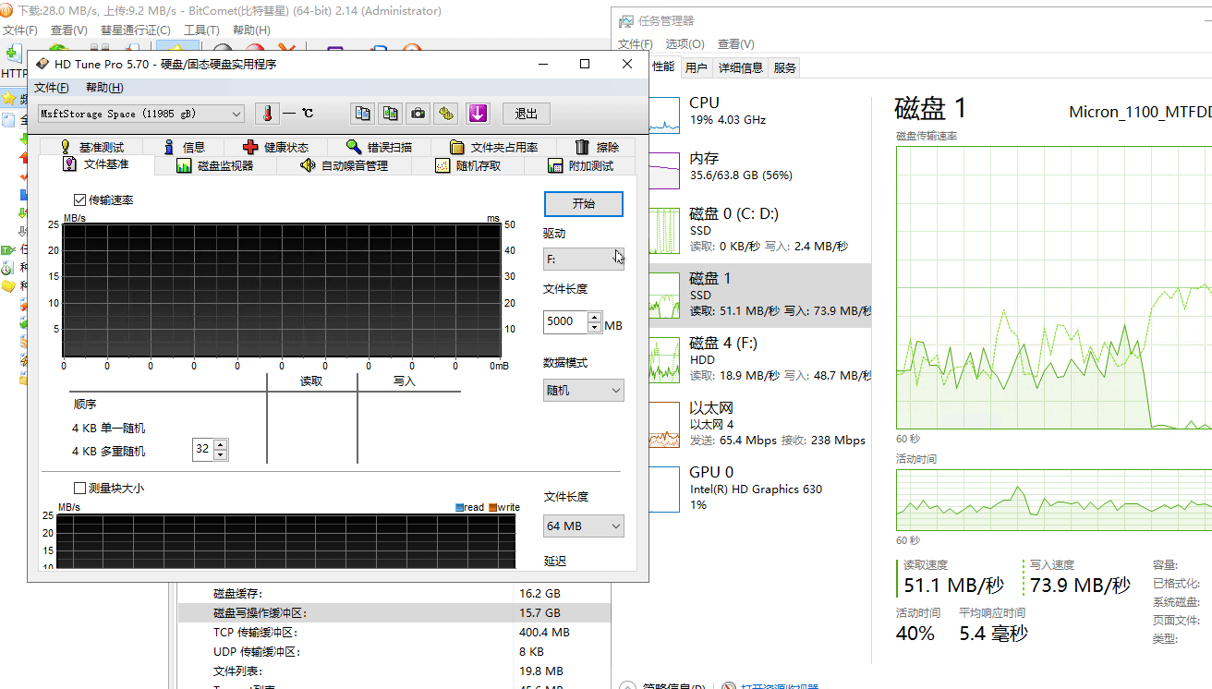Open BitComet 帮助(H) menu
Screen dimensions: 1212x689
tap(251, 30)
